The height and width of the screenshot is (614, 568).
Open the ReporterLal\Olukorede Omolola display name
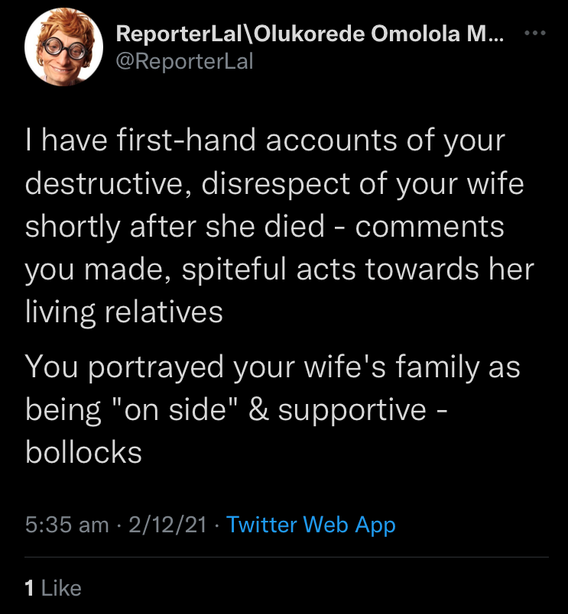[310, 35]
